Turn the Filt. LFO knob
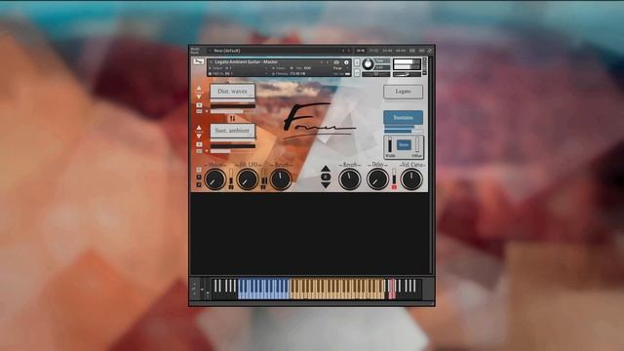Image resolution: width=624 pixels, height=351 pixels. (x=248, y=179)
